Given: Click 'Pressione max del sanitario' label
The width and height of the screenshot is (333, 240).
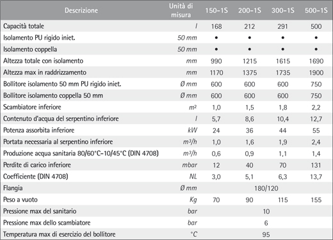Looking at the screenshot, I should tap(40, 211).
